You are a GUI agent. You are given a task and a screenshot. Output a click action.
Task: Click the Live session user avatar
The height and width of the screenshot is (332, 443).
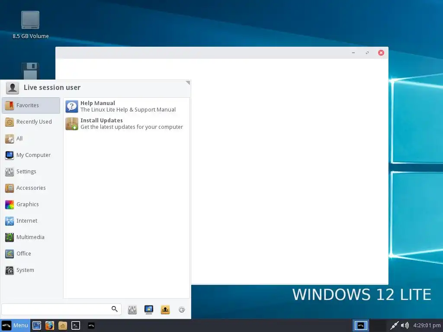[13, 88]
